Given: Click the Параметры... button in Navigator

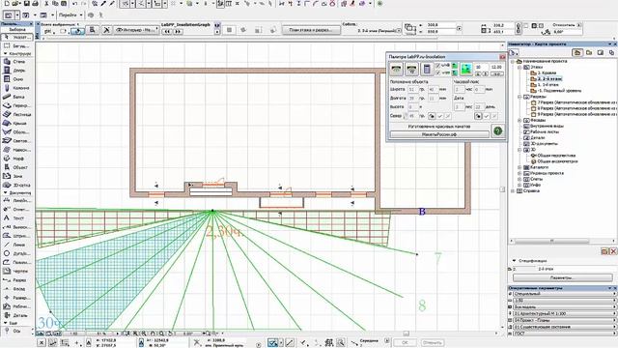Looking at the screenshot, I should pyautogui.click(x=562, y=277).
